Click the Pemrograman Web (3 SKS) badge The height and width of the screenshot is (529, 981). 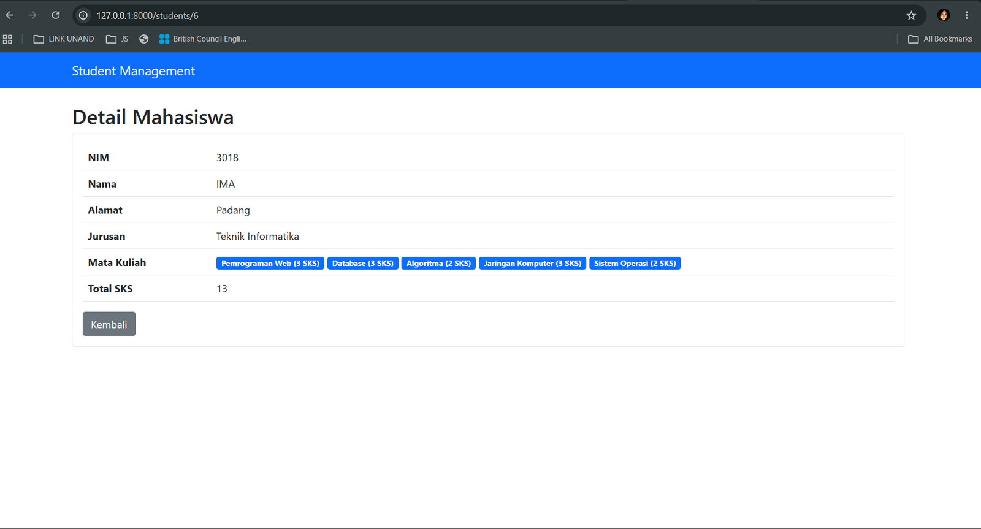point(270,264)
